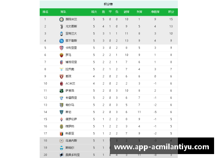Open the Atalanta (亚特兰大) team name link
The width and height of the screenshot is (218, 158).
pyautogui.click(x=71, y=34)
